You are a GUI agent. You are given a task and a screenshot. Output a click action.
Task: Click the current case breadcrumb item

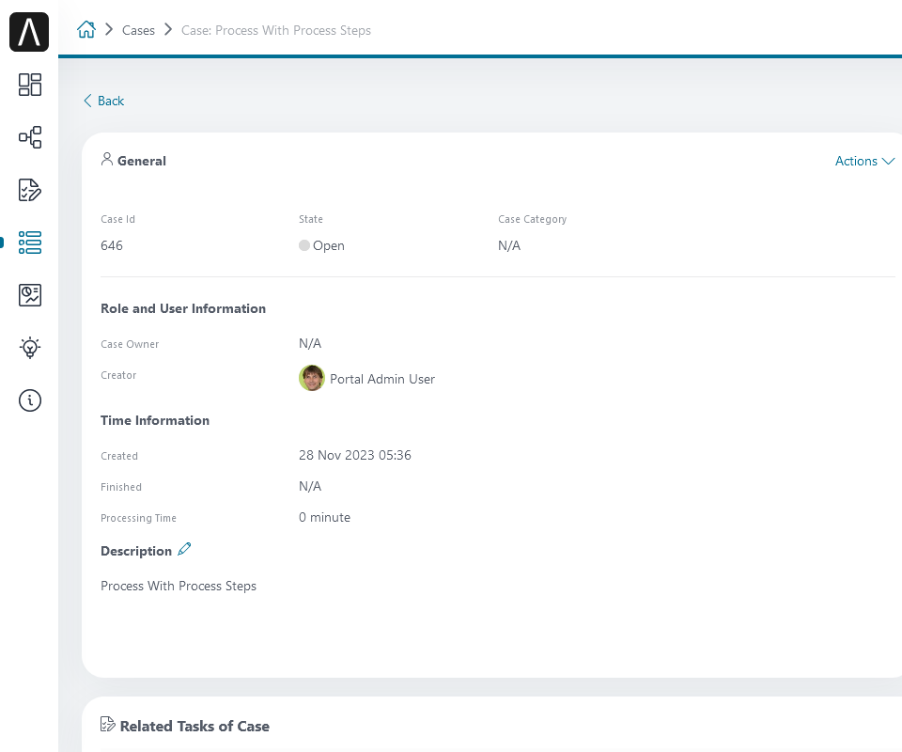tap(276, 30)
